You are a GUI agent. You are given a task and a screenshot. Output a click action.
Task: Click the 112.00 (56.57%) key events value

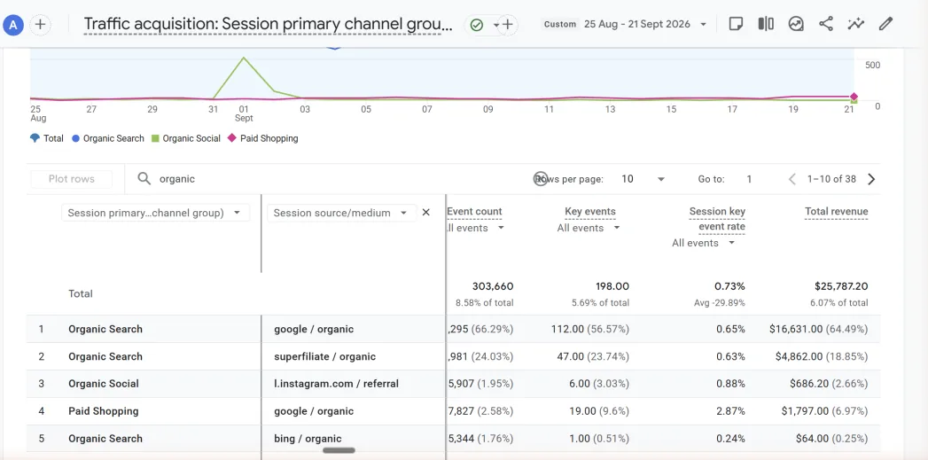pyautogui.click(x=589, y=329)
